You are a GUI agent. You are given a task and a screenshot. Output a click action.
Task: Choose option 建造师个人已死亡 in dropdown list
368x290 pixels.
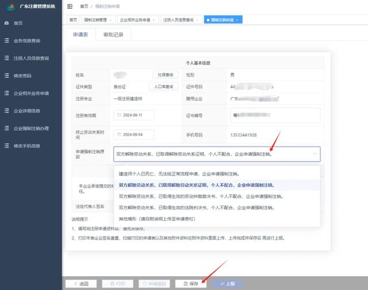[x=217, y=174]
